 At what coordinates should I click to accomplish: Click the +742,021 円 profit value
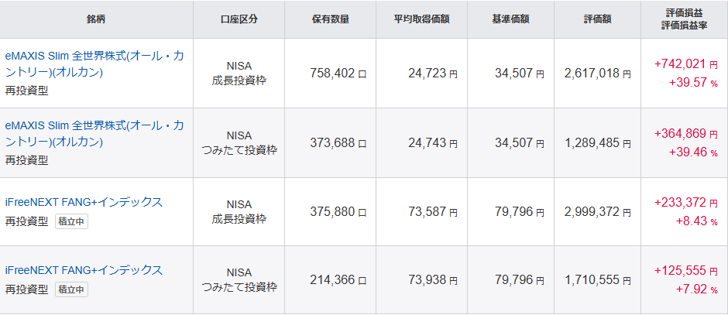click(x=679, y=64)
